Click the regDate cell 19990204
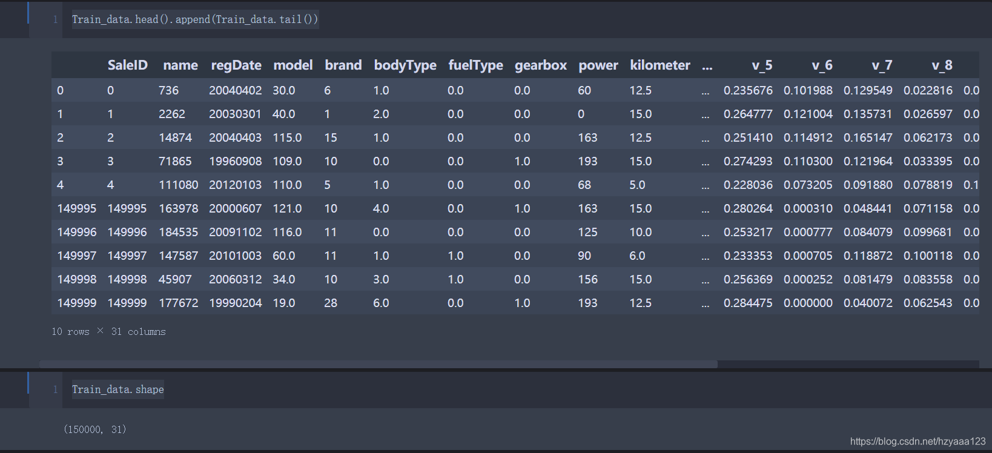992x453 pixels. click(x=236, y=303)
